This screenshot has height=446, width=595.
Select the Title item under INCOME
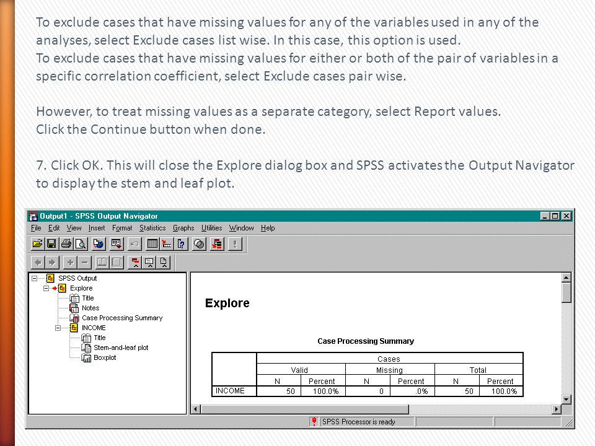click(x=99, y=338)
